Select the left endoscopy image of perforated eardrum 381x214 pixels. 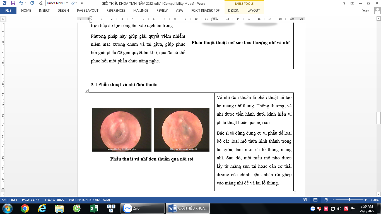pyautogui.click(x=122, y=130)
